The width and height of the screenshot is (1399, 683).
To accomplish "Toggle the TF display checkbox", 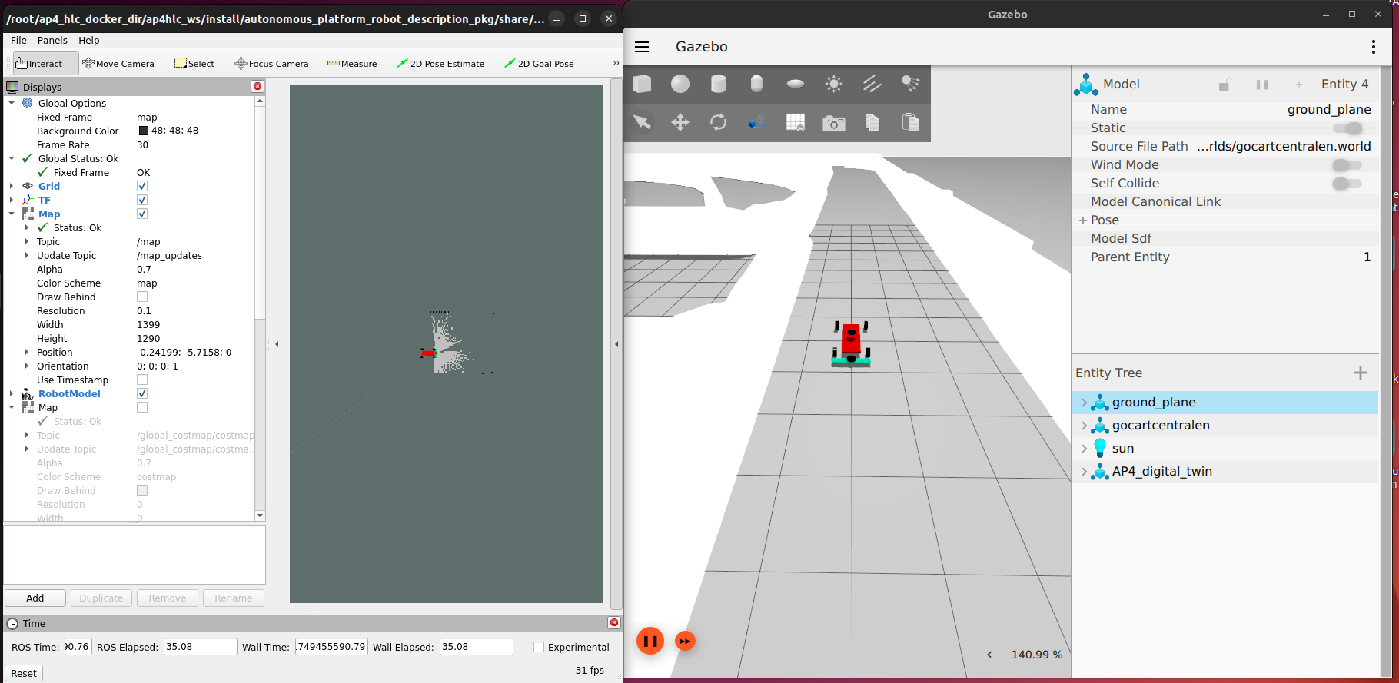I will (x=142, y=200).
